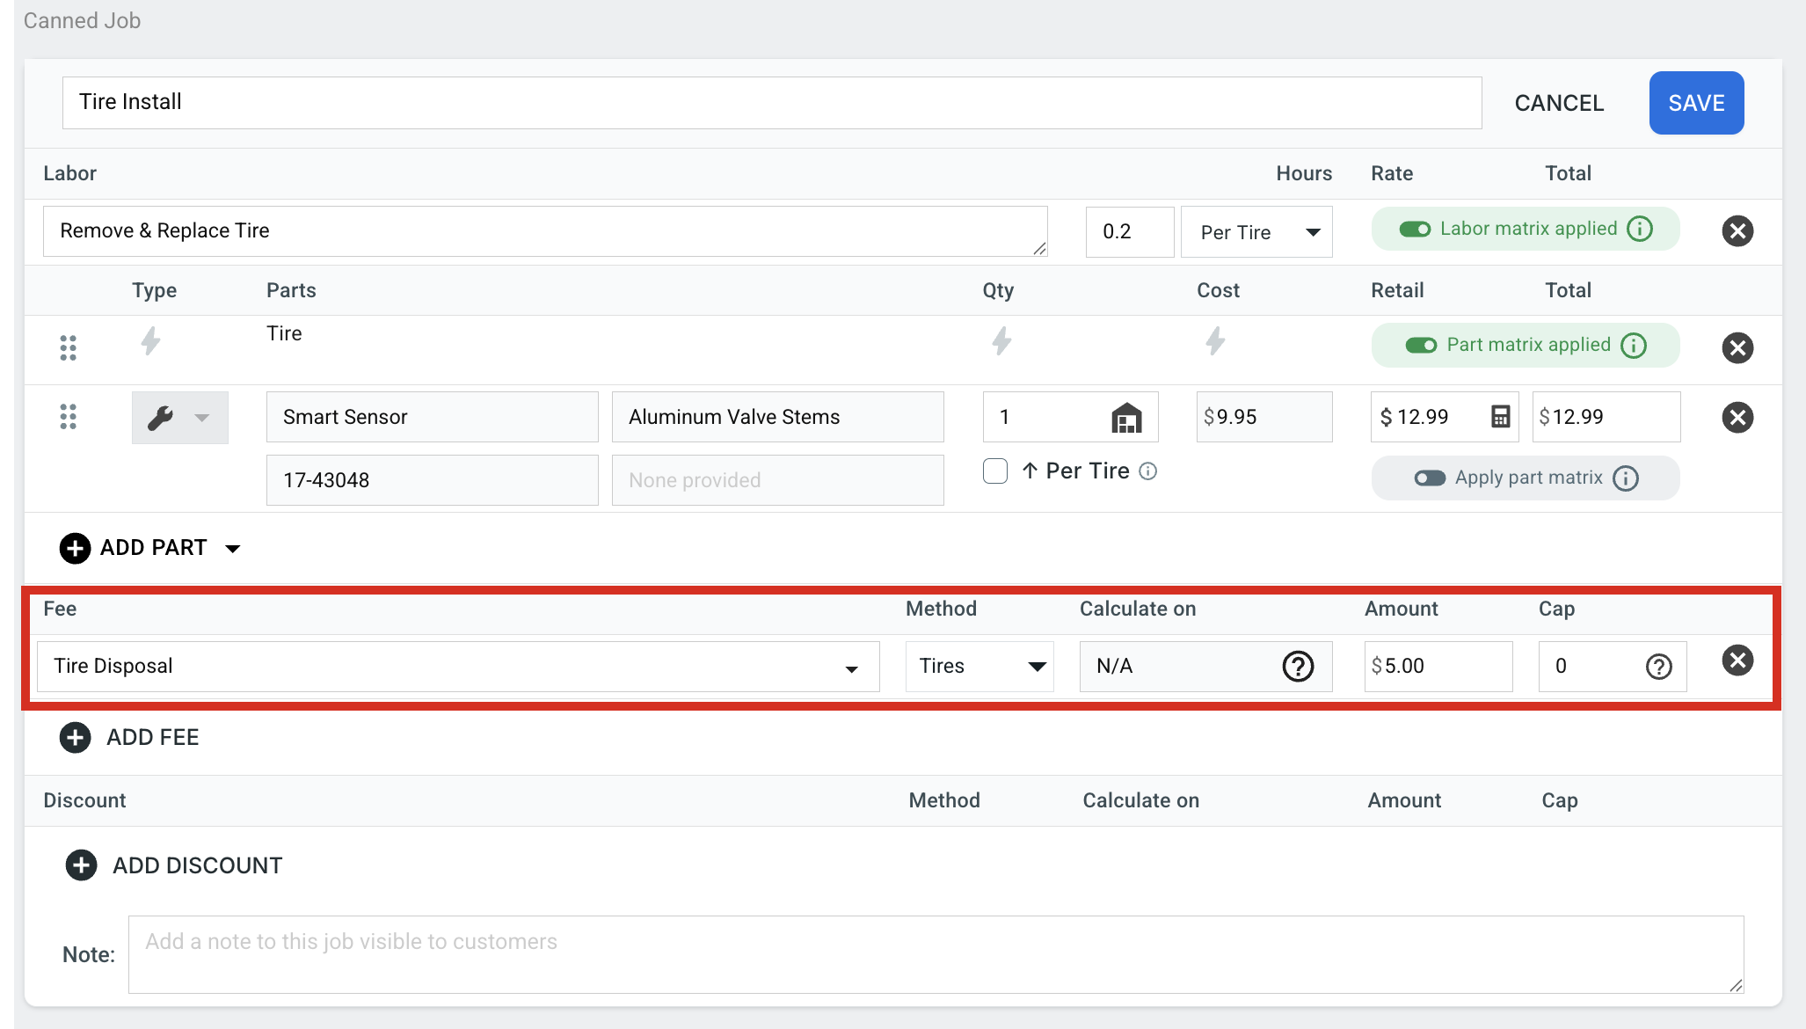Remove the Smart Sensor part row
1806x1029 pixels.
pyautogui.click(x=1737, y=417)
